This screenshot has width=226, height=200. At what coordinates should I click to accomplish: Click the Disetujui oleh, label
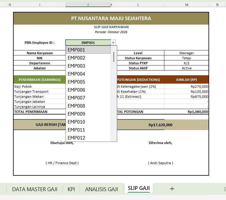[x=62, y=143]
